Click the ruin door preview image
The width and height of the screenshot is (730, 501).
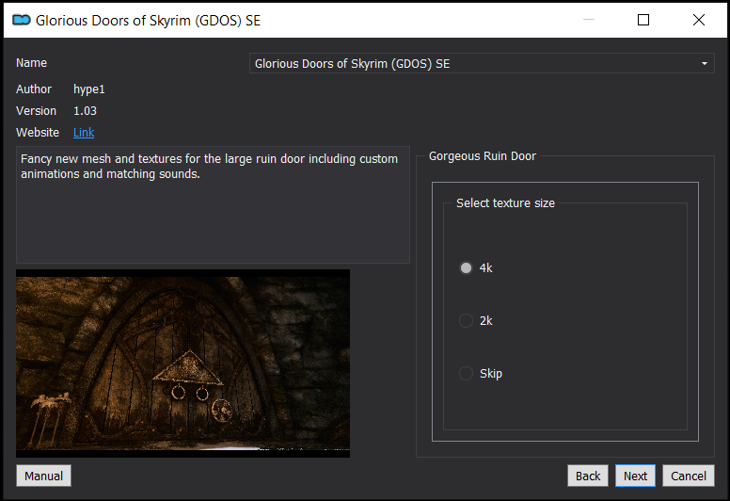tap(182, 364)
